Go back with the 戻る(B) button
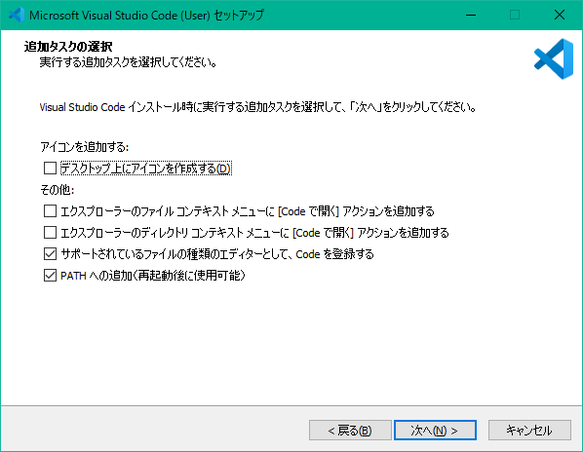 coord(350,431)
